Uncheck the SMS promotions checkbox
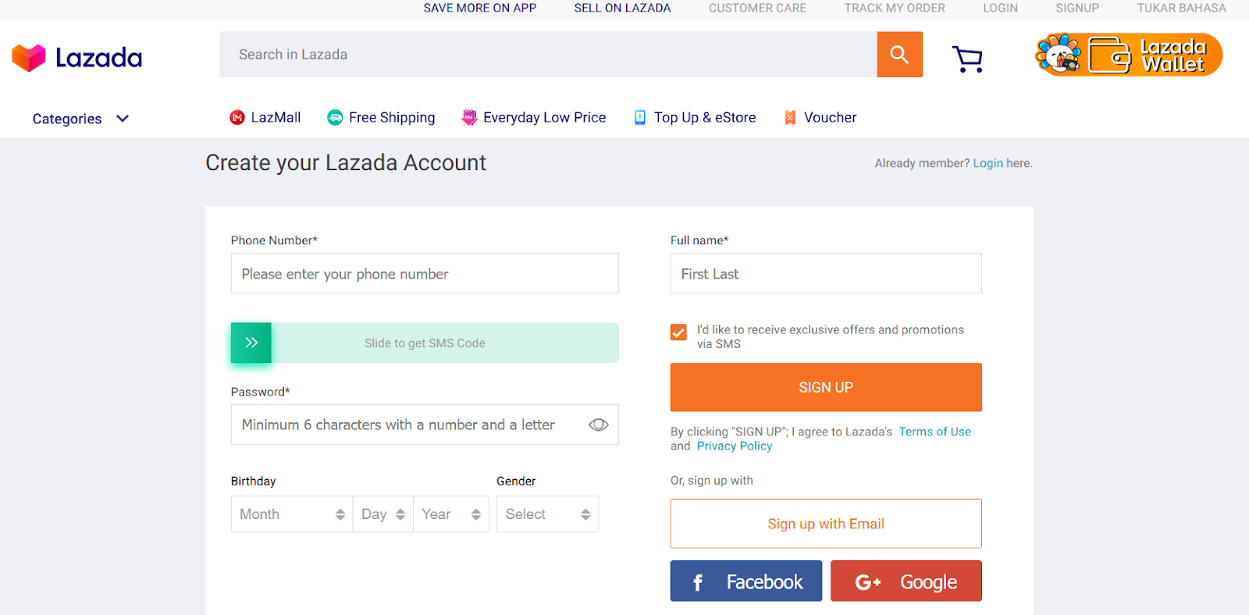This screenshot has width=1249, height=615. [679, 332]
